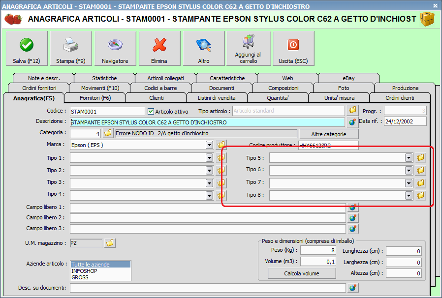Click the folder icon next to Tipo articolo

click(352, 110)
